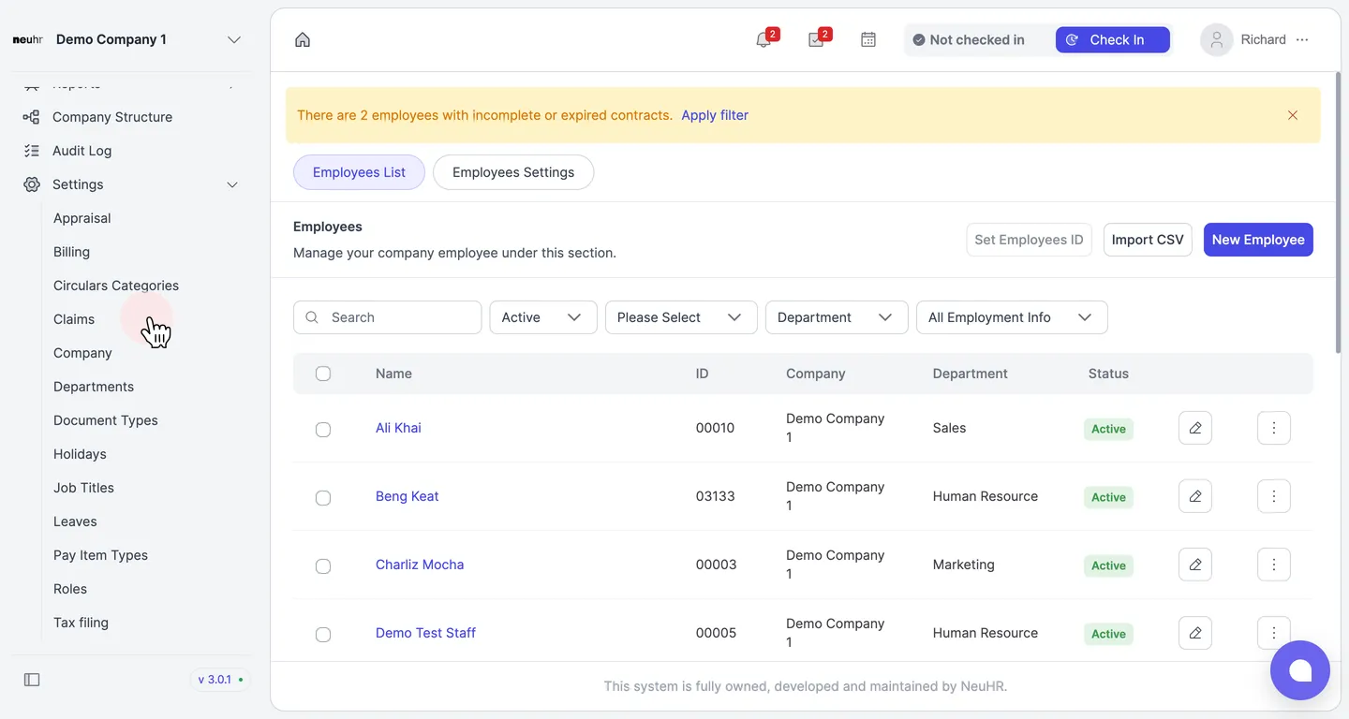
Task: Click the employee Search field
Action: 387,317
